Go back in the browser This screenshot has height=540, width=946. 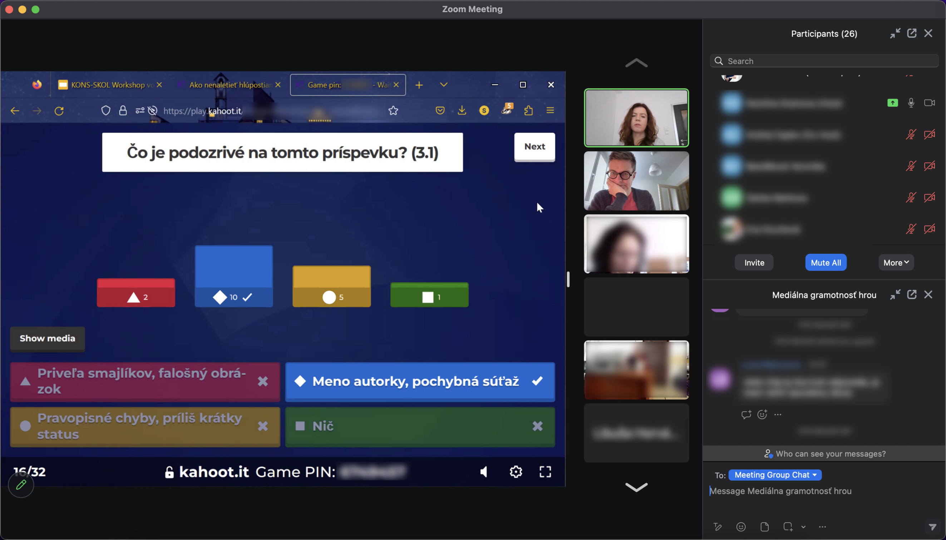click(15, 110)
